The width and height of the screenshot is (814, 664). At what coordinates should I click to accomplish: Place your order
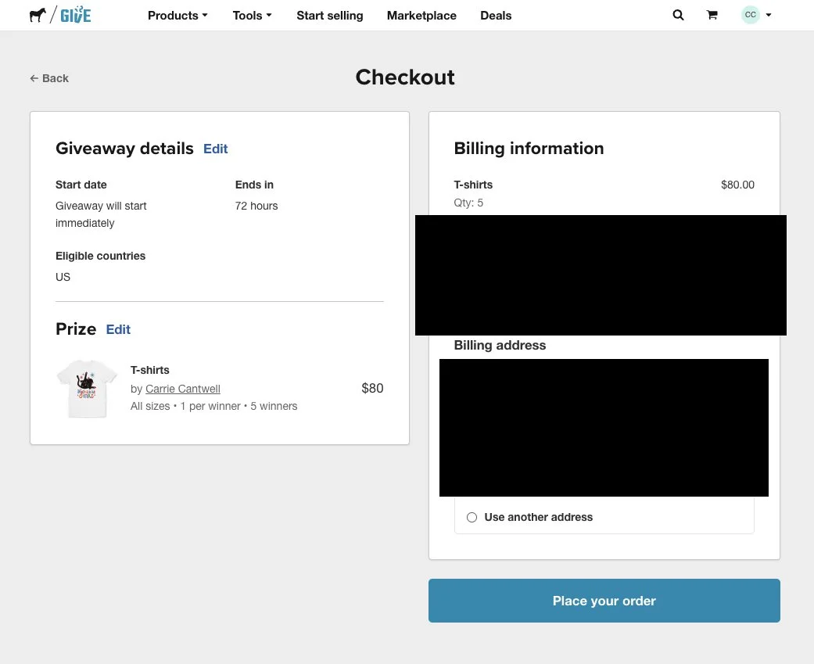[x=604, y=601]
